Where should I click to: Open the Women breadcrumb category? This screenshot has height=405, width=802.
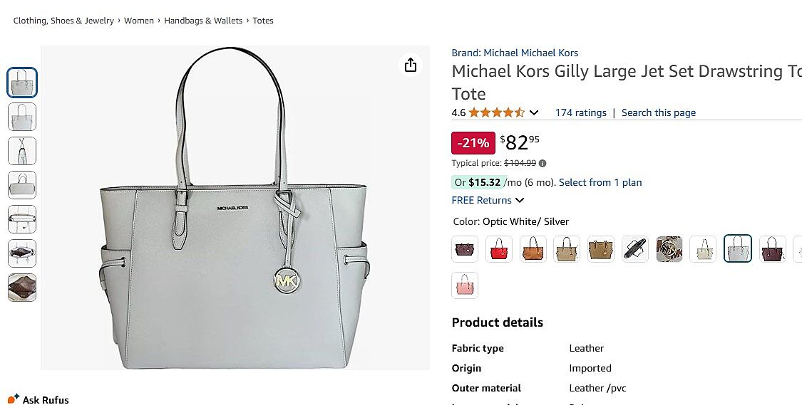[x=139, y=21]
